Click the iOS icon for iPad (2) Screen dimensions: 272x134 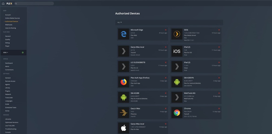[x=177, y=51]
